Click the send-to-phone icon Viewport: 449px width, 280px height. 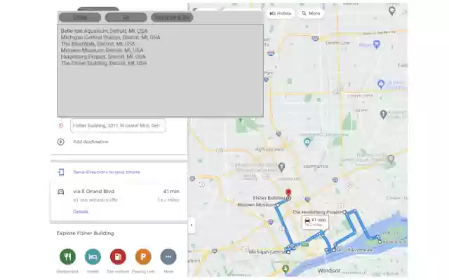(x=61, y=172)
